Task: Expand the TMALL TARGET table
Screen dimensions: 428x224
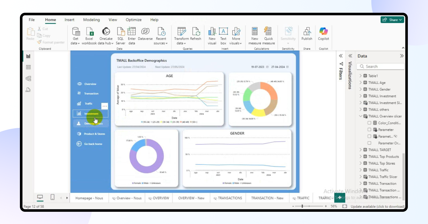Action: point(360,150)
